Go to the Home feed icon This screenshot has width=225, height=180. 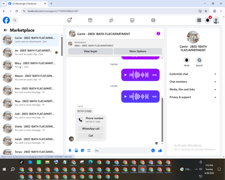pos(69,20)
